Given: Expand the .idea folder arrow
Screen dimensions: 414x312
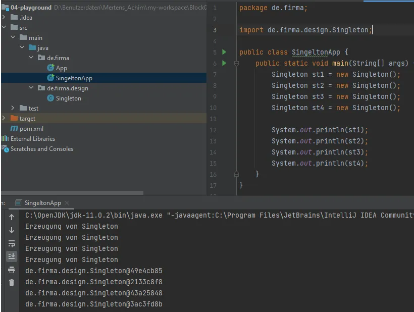Looking at the screenshot, I should (4, 17).
